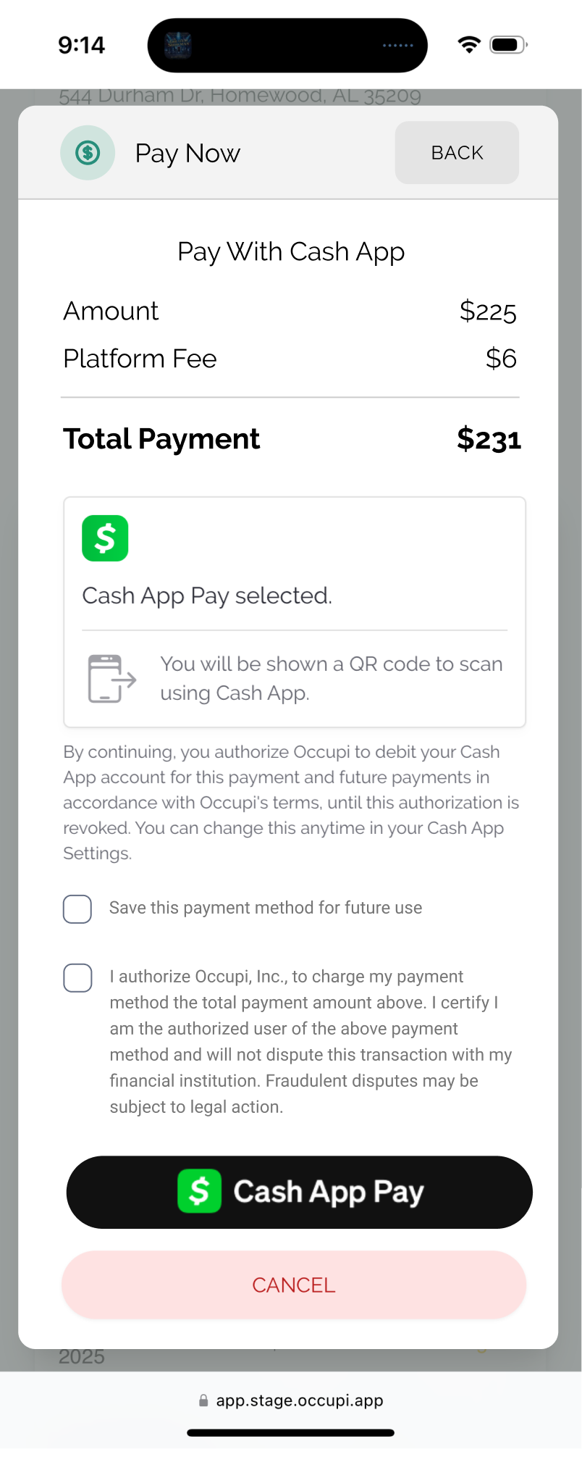Click the padlock icon beside the URL
Image resolution: width=582 pixels, height=1465 pixels.
203,1401
